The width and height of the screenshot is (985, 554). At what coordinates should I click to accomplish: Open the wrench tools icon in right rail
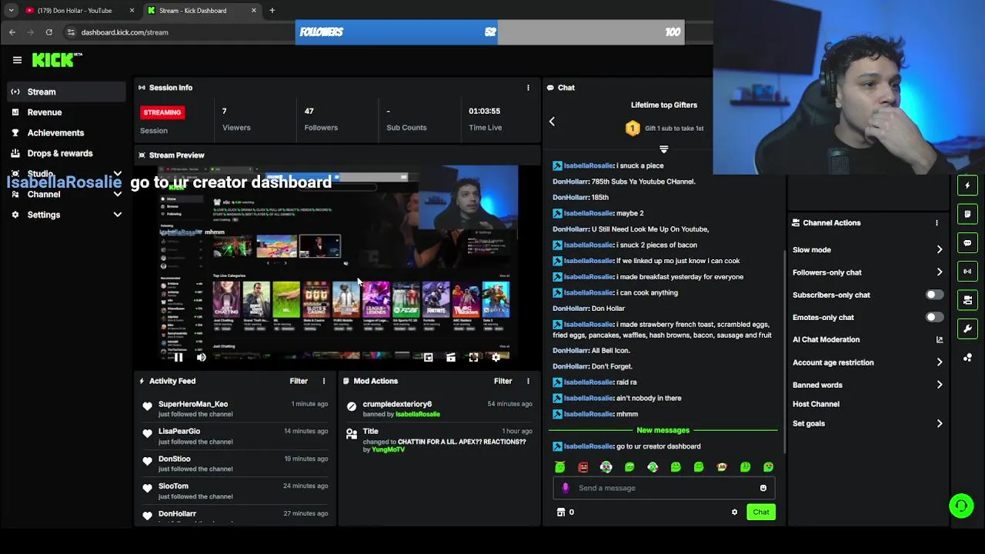[x=967, y=329]
